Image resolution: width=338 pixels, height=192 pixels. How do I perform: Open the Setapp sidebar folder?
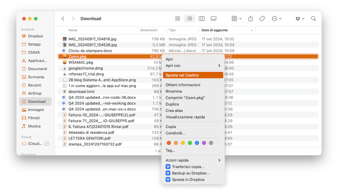coord(36,44)
